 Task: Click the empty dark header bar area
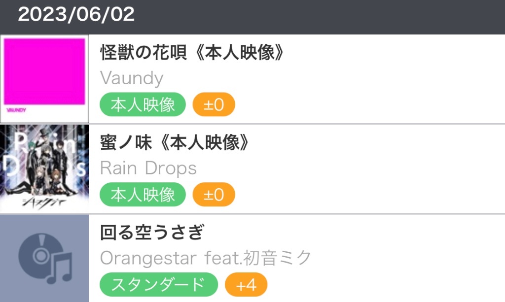point(319,16)
